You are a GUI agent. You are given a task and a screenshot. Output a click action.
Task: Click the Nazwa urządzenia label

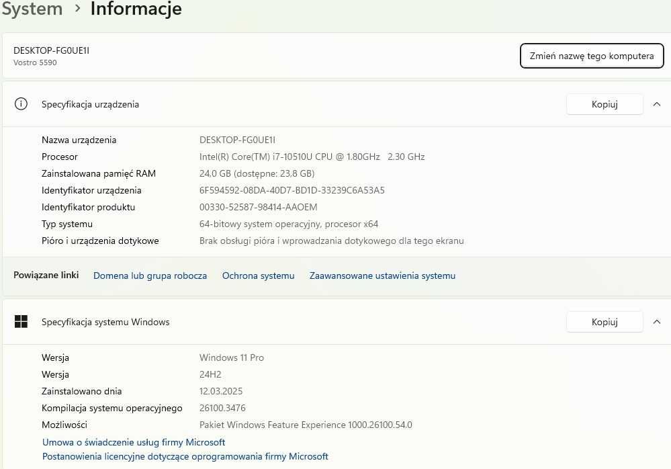tap(79, 140)
